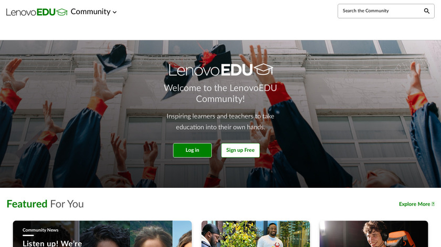Click the Featured For You heading
This screenshot has width=441, height=247.
coord(45,204)
